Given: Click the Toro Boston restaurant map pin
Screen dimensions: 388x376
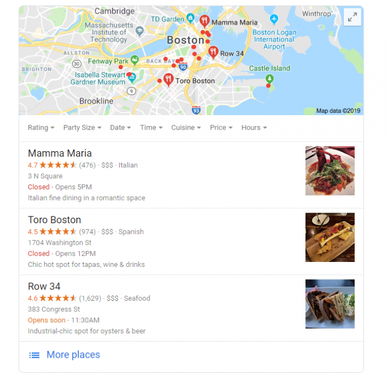Looking at the screenshot, I should [169, 80].
